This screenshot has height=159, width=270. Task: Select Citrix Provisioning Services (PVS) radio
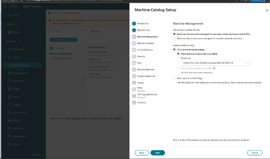pyautogui.click(x=178, y=68)
